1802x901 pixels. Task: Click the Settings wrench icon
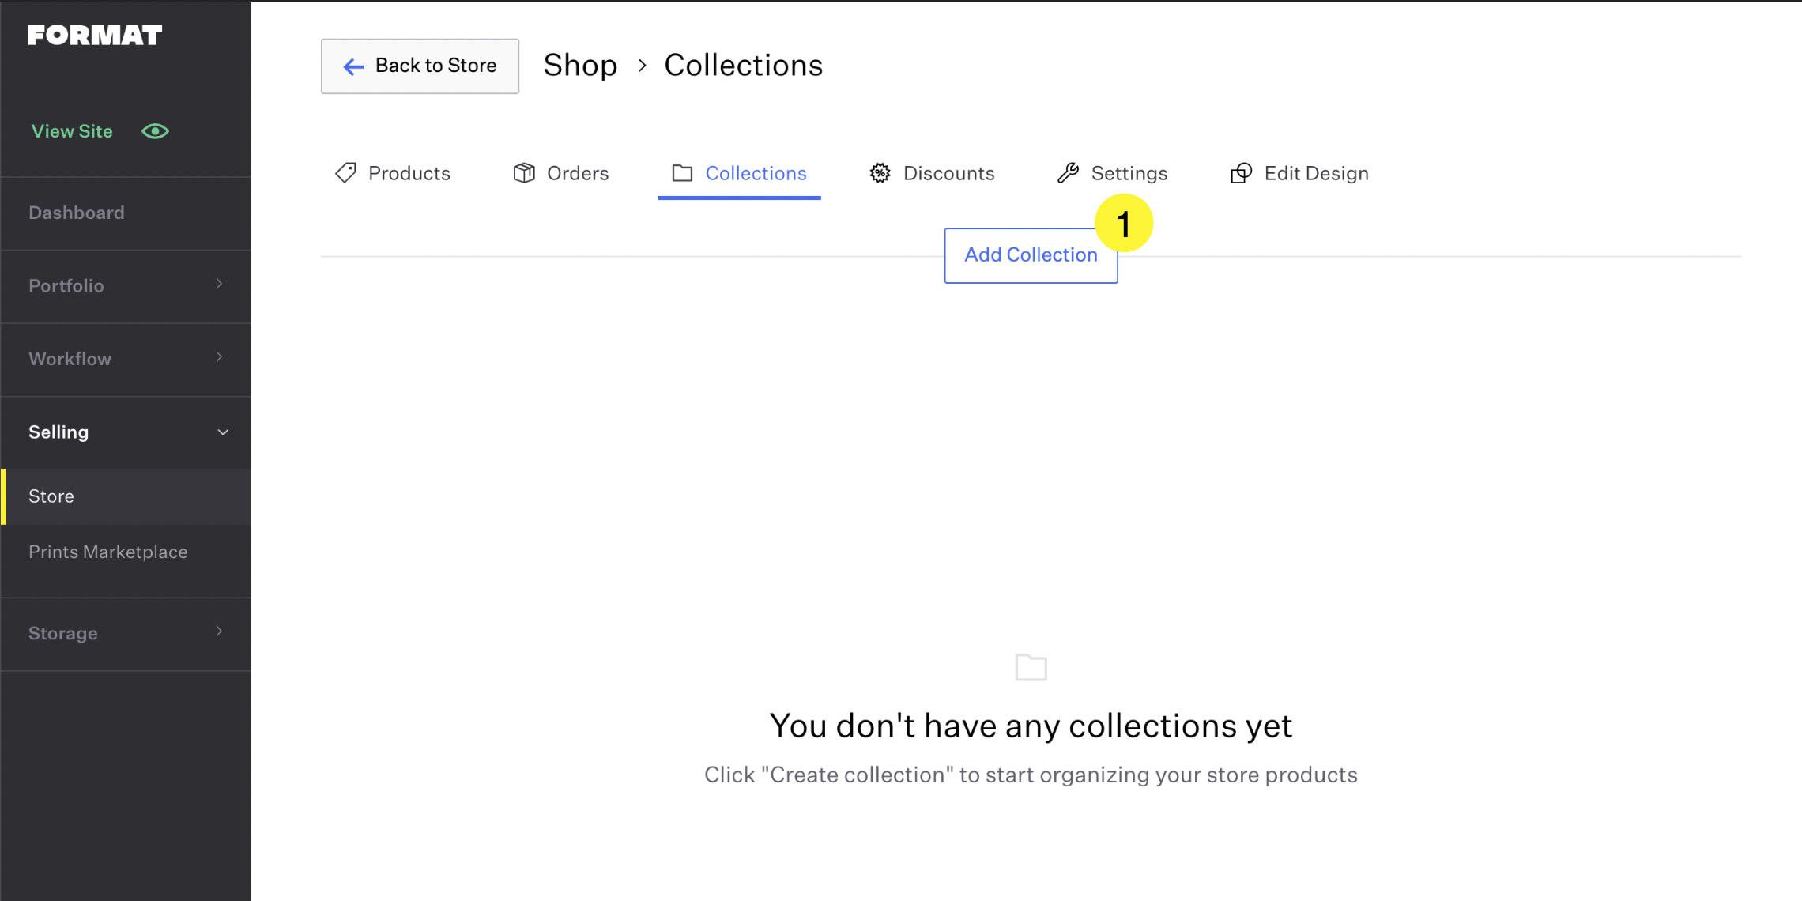pyautogui.click(x=1069, y=173)
